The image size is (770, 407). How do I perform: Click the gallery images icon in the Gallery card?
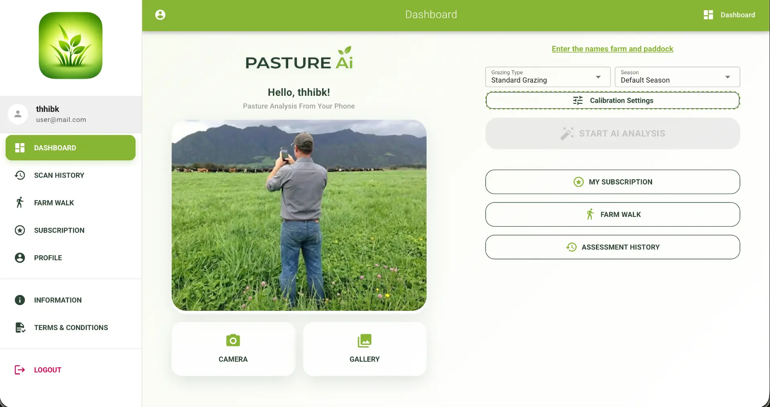tap(365, 341)
